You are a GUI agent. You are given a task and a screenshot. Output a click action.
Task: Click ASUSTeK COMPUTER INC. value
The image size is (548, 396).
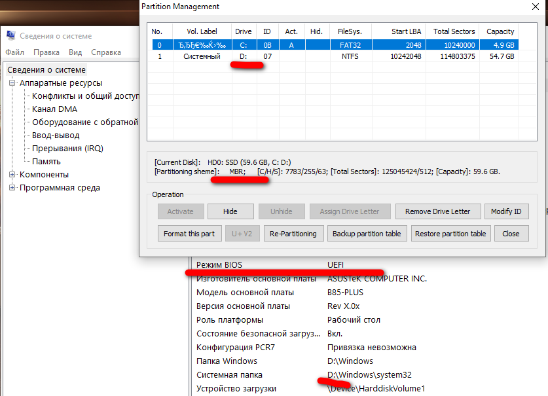point(377,279)
